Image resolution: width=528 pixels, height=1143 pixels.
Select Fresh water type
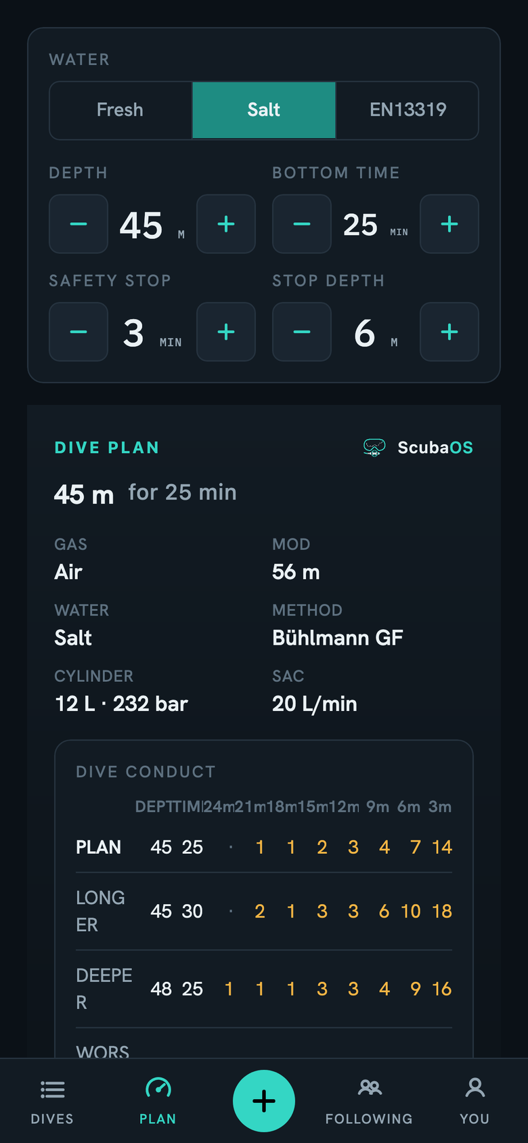[120, 110]
